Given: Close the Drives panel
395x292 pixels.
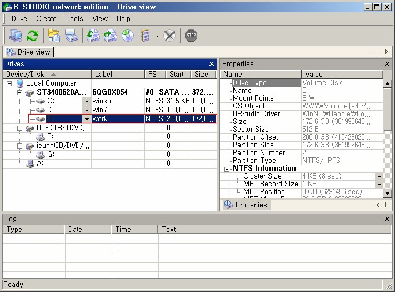Looking at the screenshot, I should 212,64.
